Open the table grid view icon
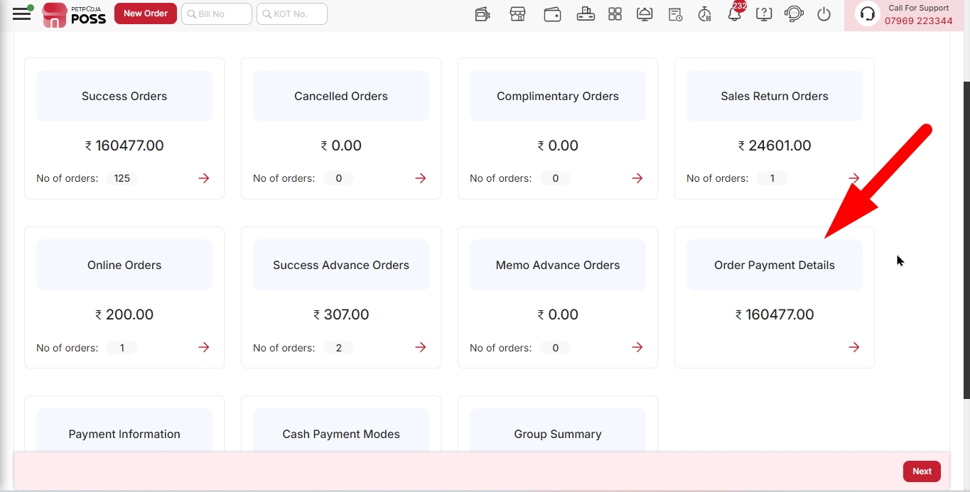This screenshot has height=492, width=970. click(615, 14)
